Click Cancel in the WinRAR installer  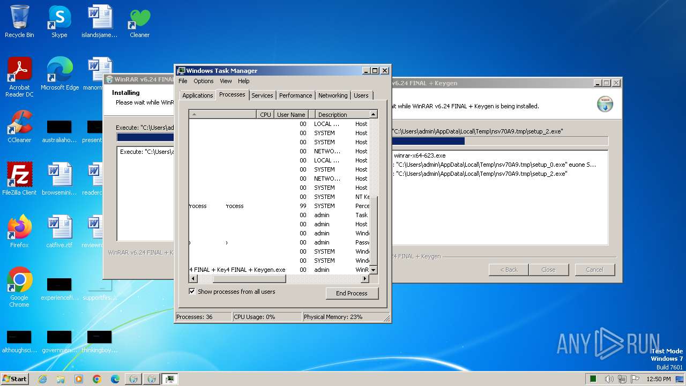[x=594, y=270]
